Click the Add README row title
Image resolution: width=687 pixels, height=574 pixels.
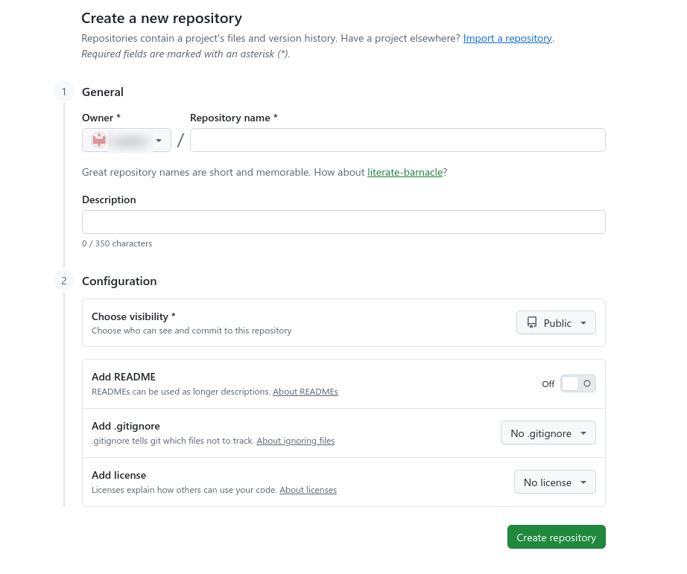click(124, 377)
